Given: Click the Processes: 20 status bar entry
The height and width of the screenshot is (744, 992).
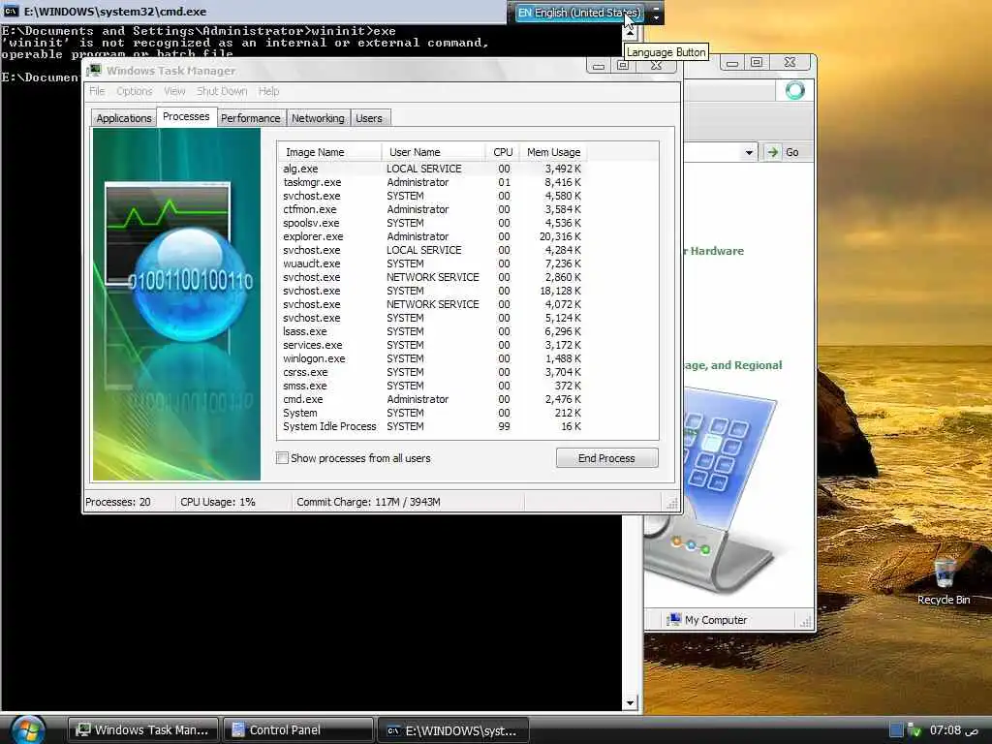Looking at the screenshot, I should pos(118,502).
